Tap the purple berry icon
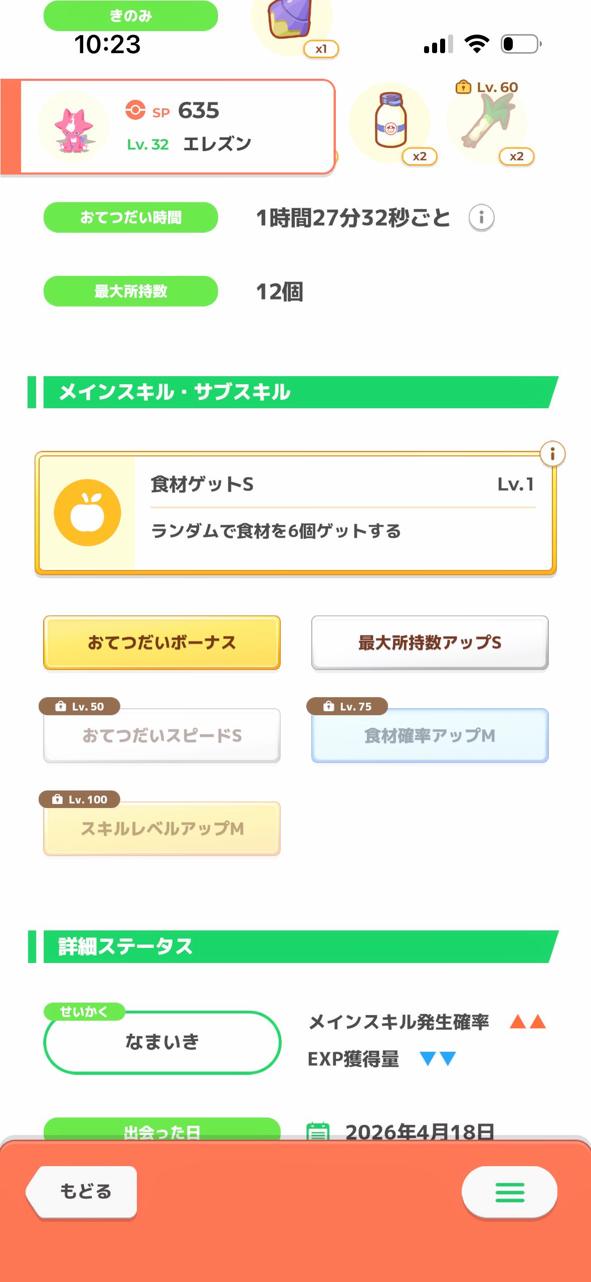This screenshot has height=1282, width=591. pos(291,20)
